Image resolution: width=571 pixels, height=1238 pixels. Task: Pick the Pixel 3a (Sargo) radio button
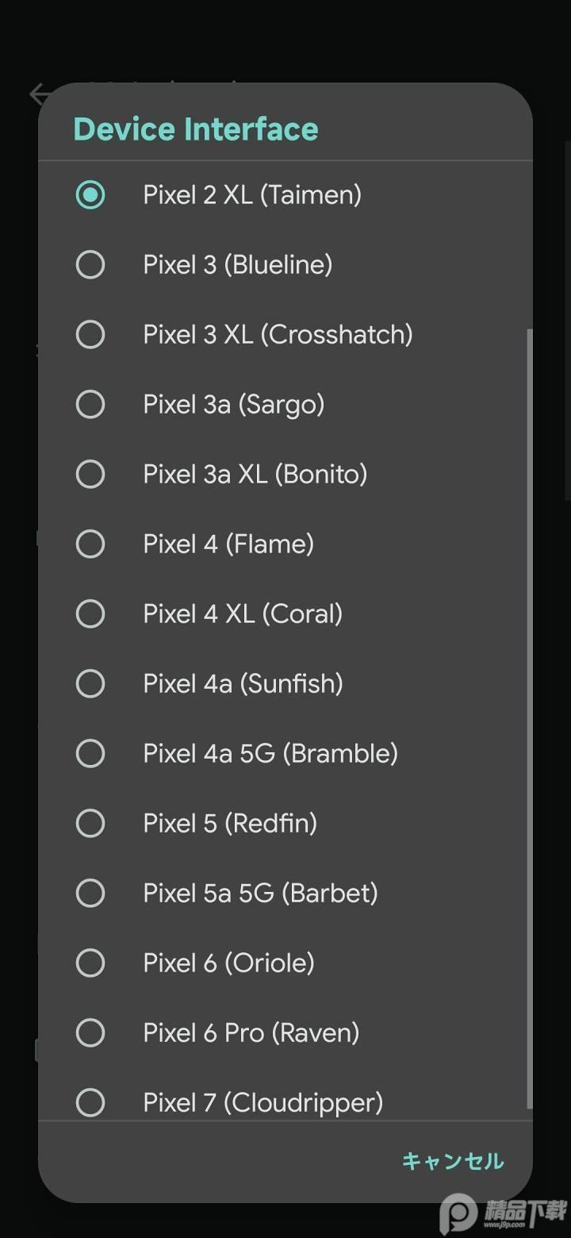click(90, 404)
